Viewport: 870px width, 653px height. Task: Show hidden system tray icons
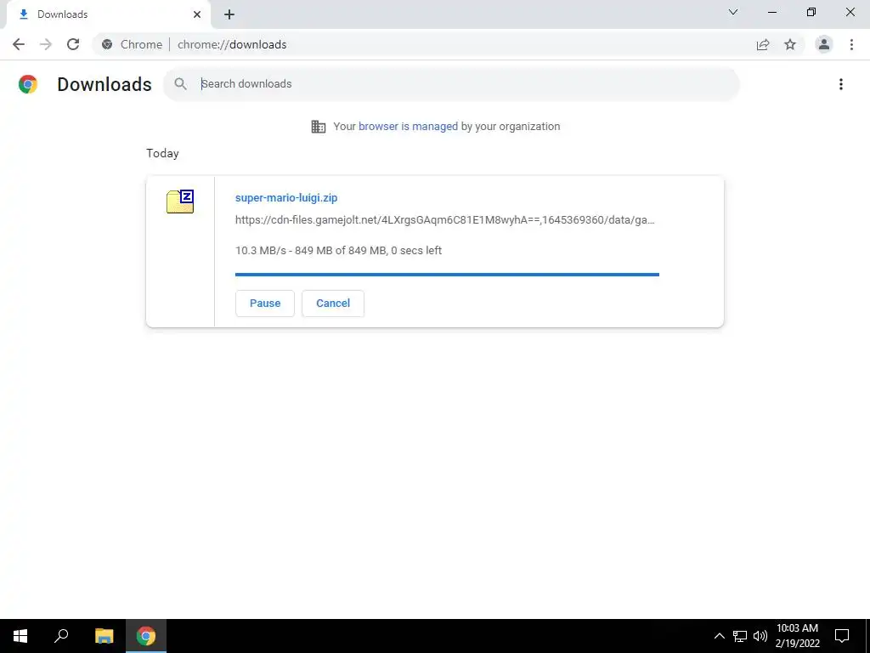(719, 636)
